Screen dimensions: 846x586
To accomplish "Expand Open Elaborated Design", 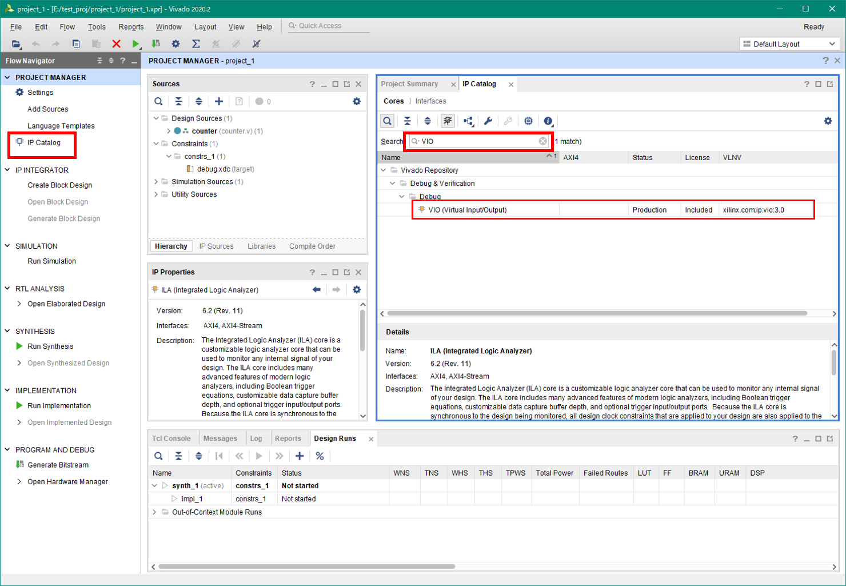I will [19, 304].
